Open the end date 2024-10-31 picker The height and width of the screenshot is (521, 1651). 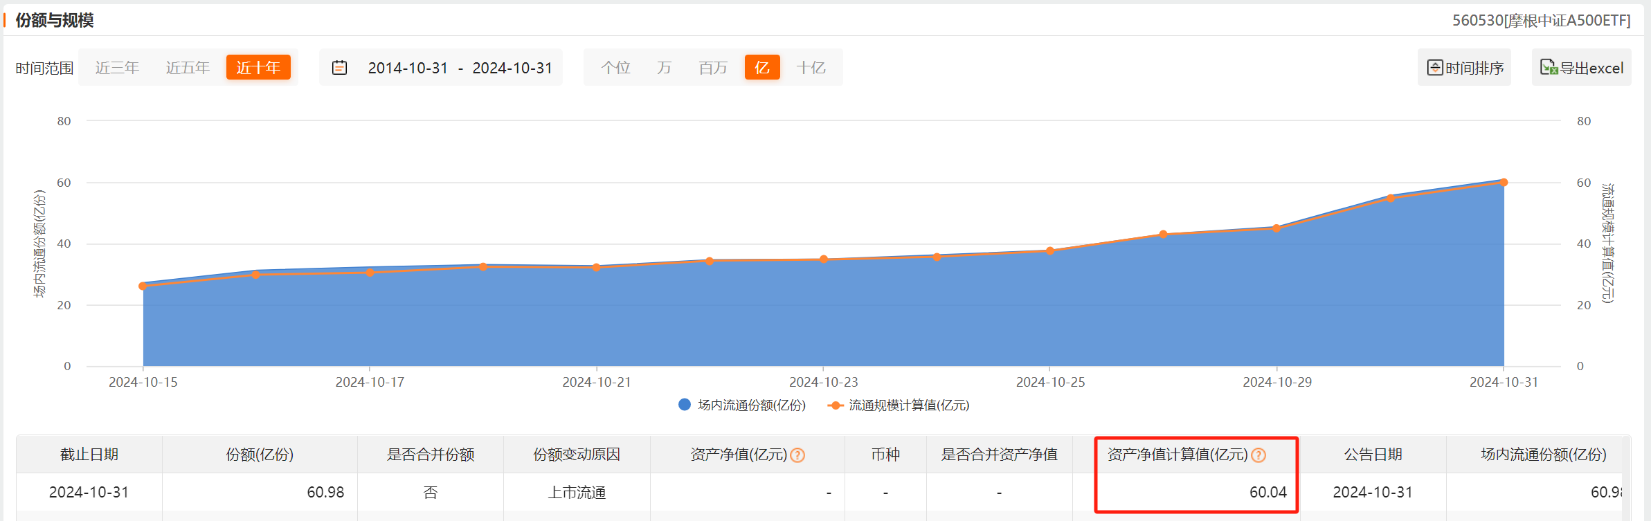(x=512, y=68)
